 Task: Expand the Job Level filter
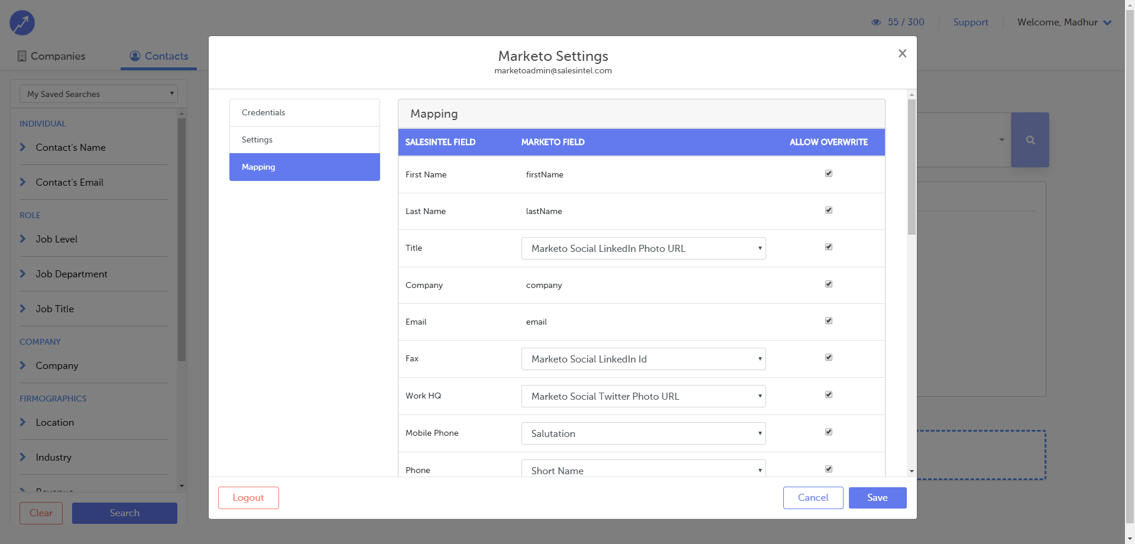pos(93,239)
